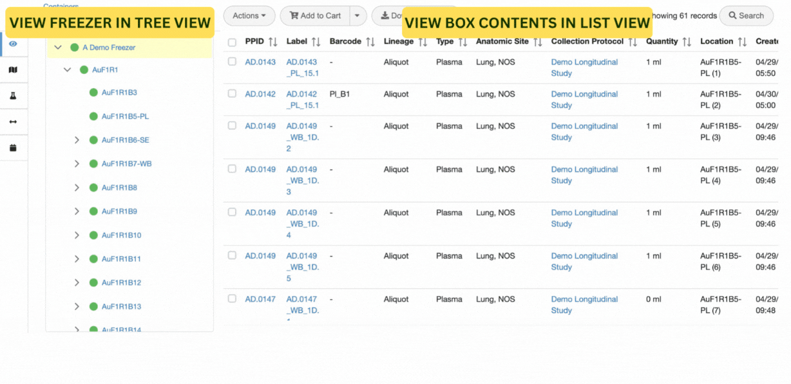Sort by Type column arrows

[462, 42]
